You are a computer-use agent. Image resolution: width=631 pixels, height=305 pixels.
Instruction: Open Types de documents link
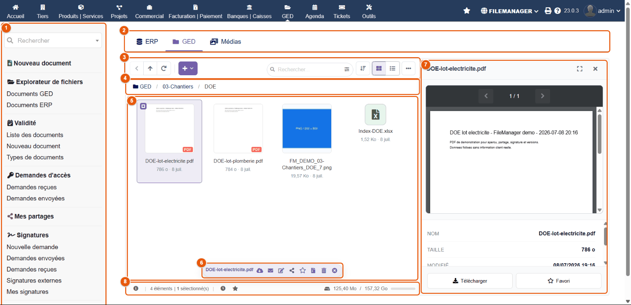[35, 157]
